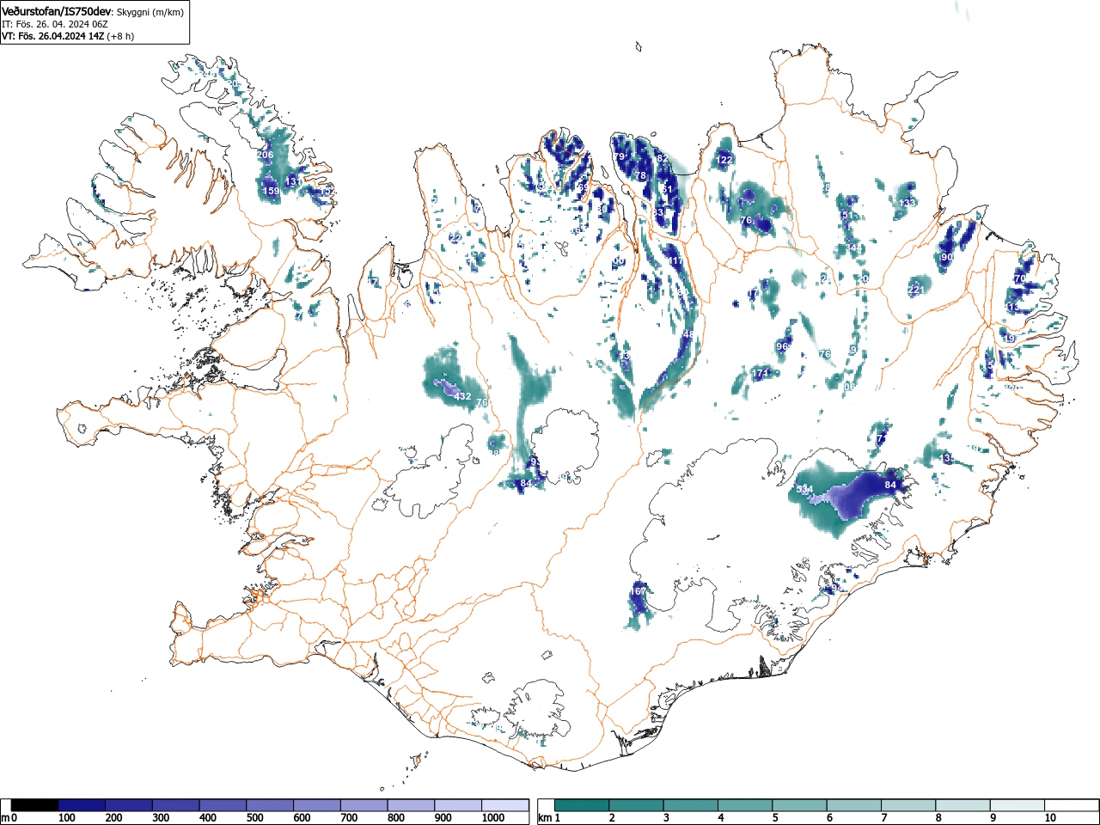Screen dimensions: 1100x825
Task: Click the 78 visibility value on map
Action: tap(640, 176)
